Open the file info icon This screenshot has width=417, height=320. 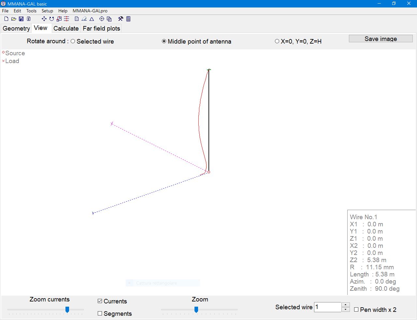coord(29,19)
